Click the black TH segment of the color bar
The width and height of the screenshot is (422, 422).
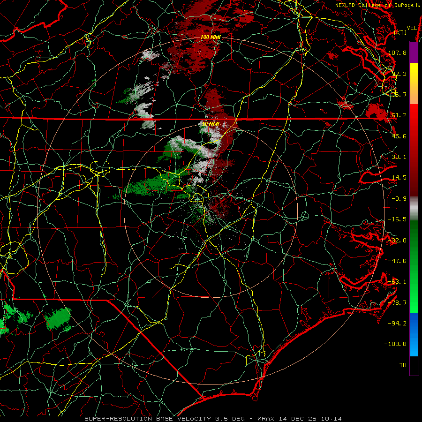click(x=414, y=365)
